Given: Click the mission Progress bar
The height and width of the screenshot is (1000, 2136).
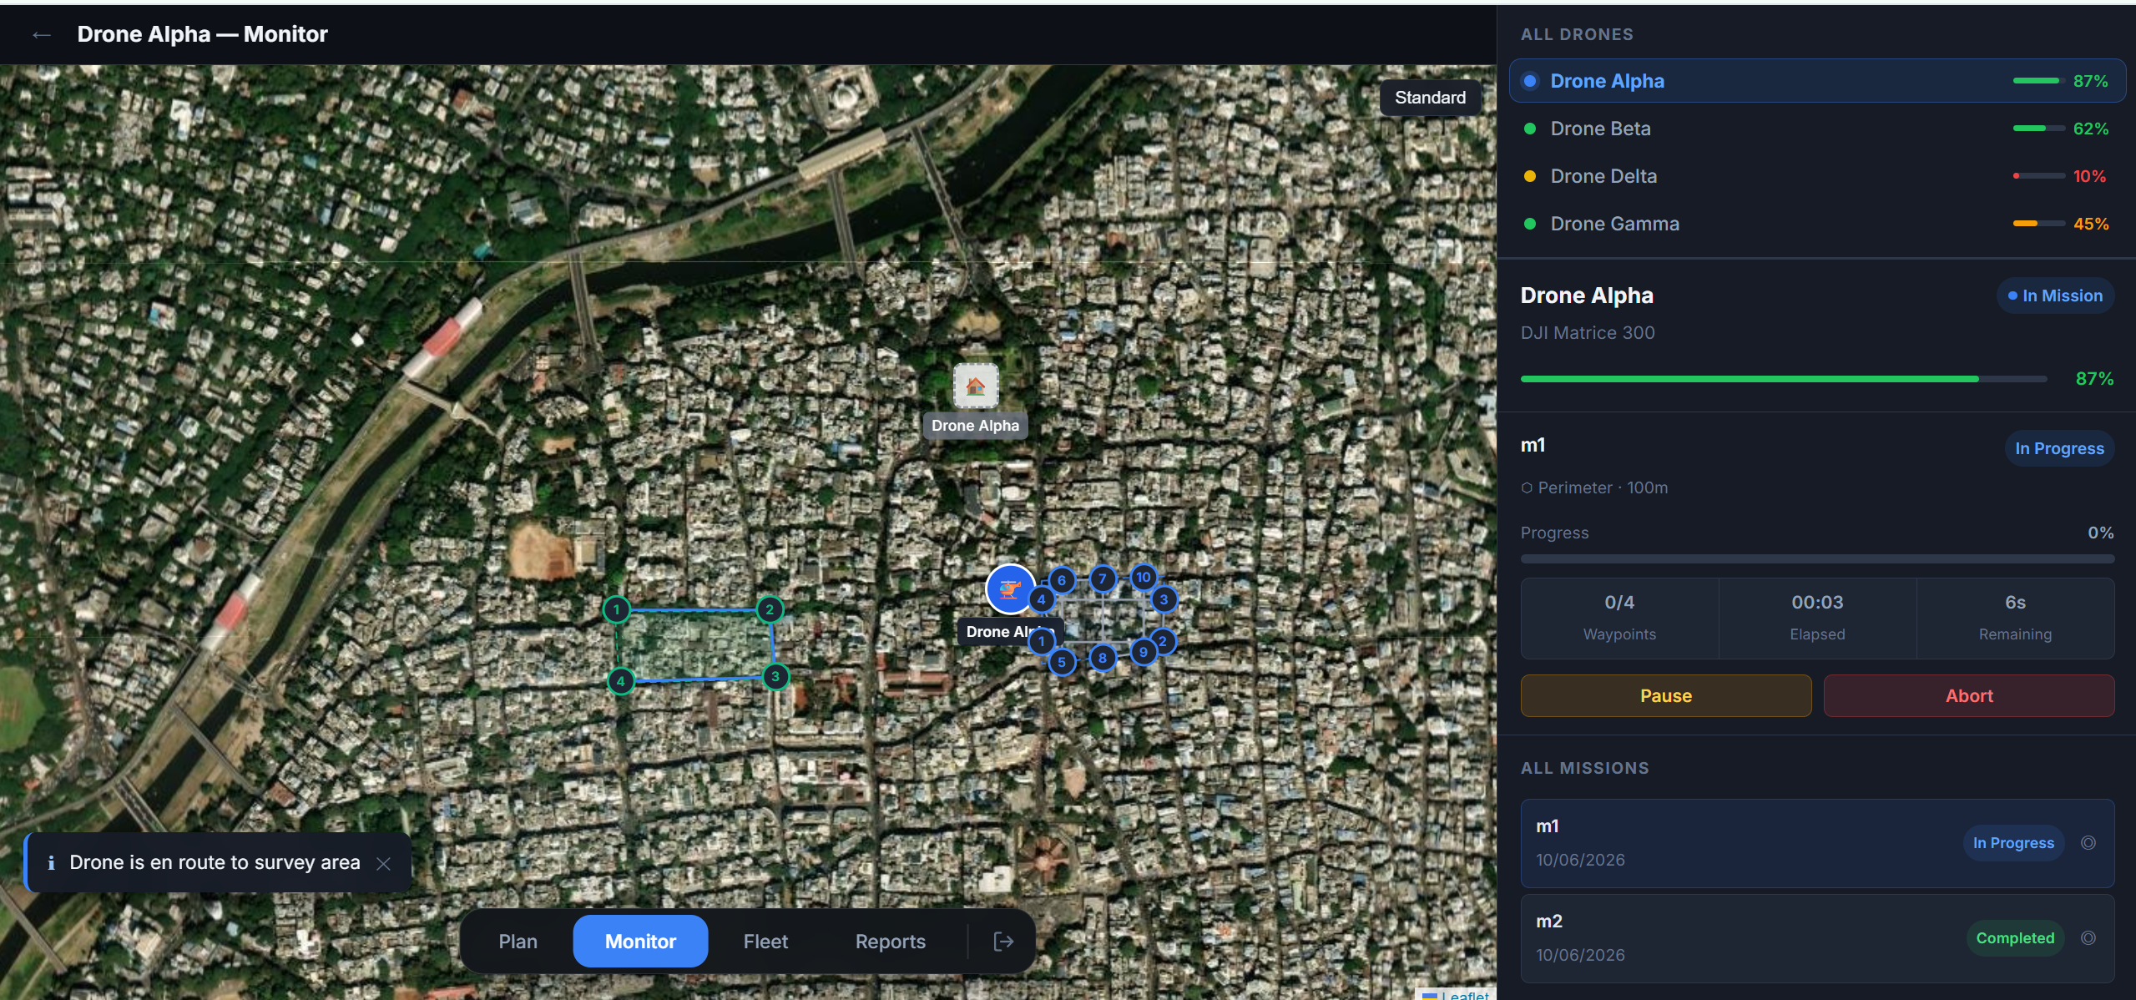Looking at the screenshot, I should click(1817, 558).
